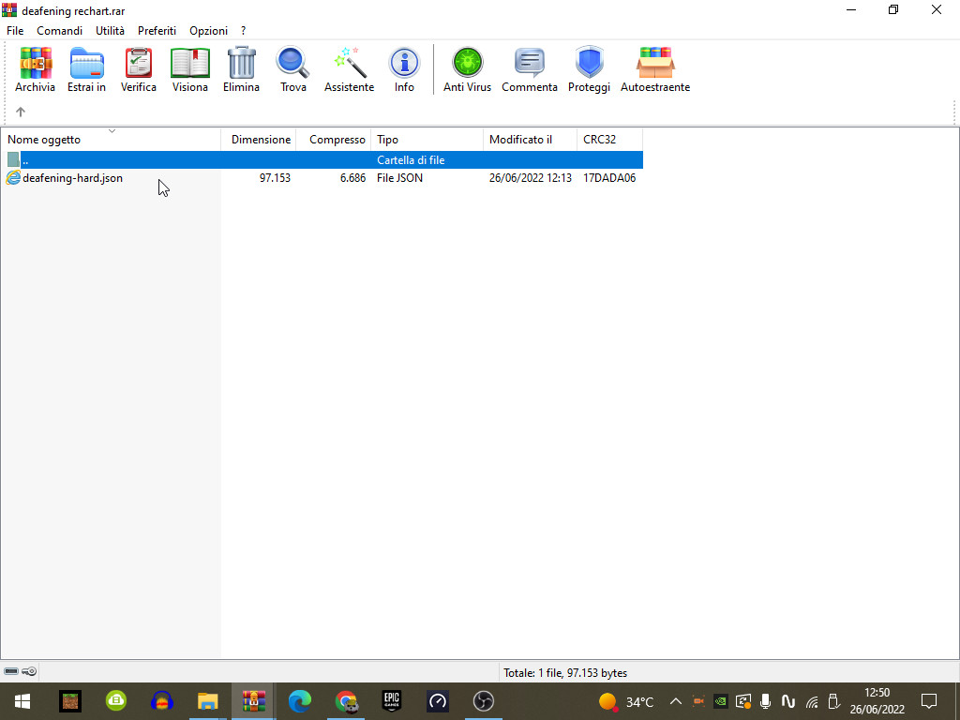Screen dimensions: 960x720
Task: Show archive Info
Action: tap(404, 69)
